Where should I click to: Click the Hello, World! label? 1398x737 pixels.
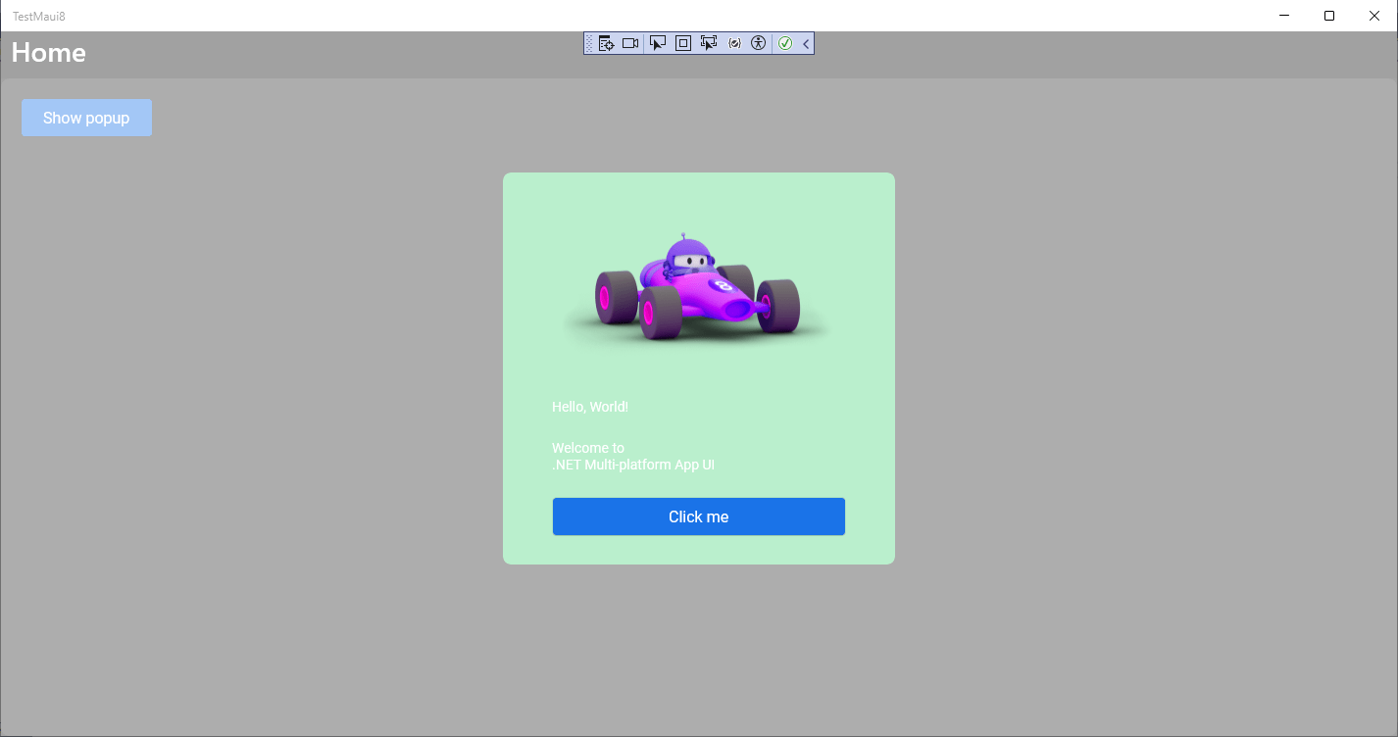[x=589, y=406]
